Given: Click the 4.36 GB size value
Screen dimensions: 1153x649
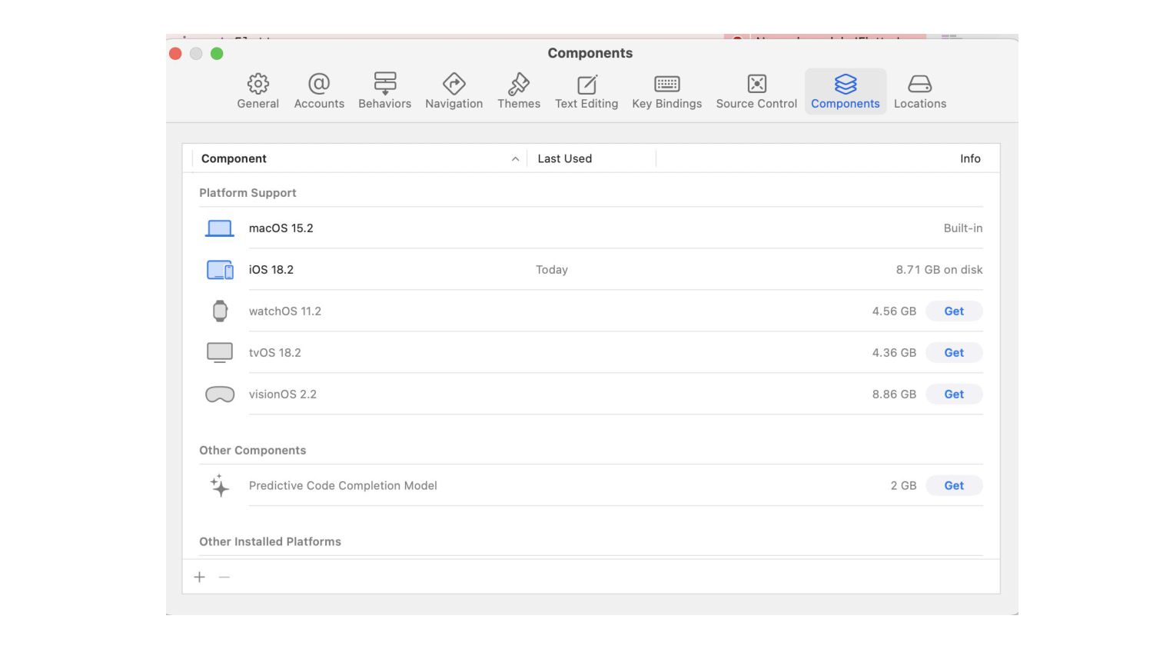Looking at the screenshot, I should point(894,353).
